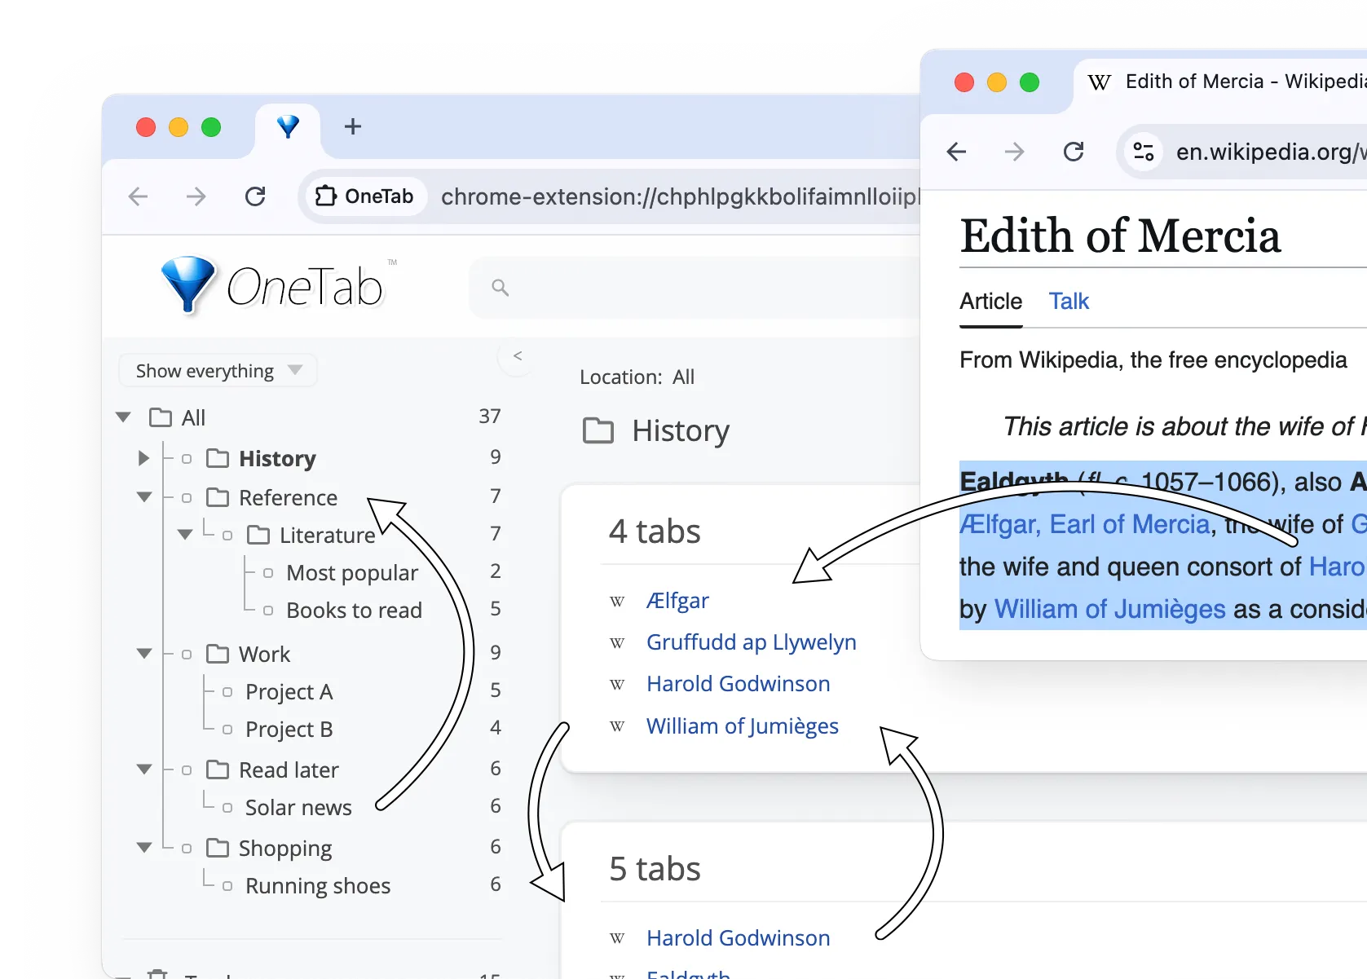
Task: Click the OneTab funnel logo
Action: (188, 284)
